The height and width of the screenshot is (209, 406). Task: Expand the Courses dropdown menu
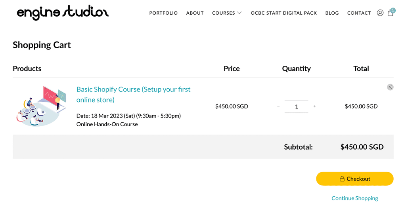pyautogui.click(x=226, y=13)
